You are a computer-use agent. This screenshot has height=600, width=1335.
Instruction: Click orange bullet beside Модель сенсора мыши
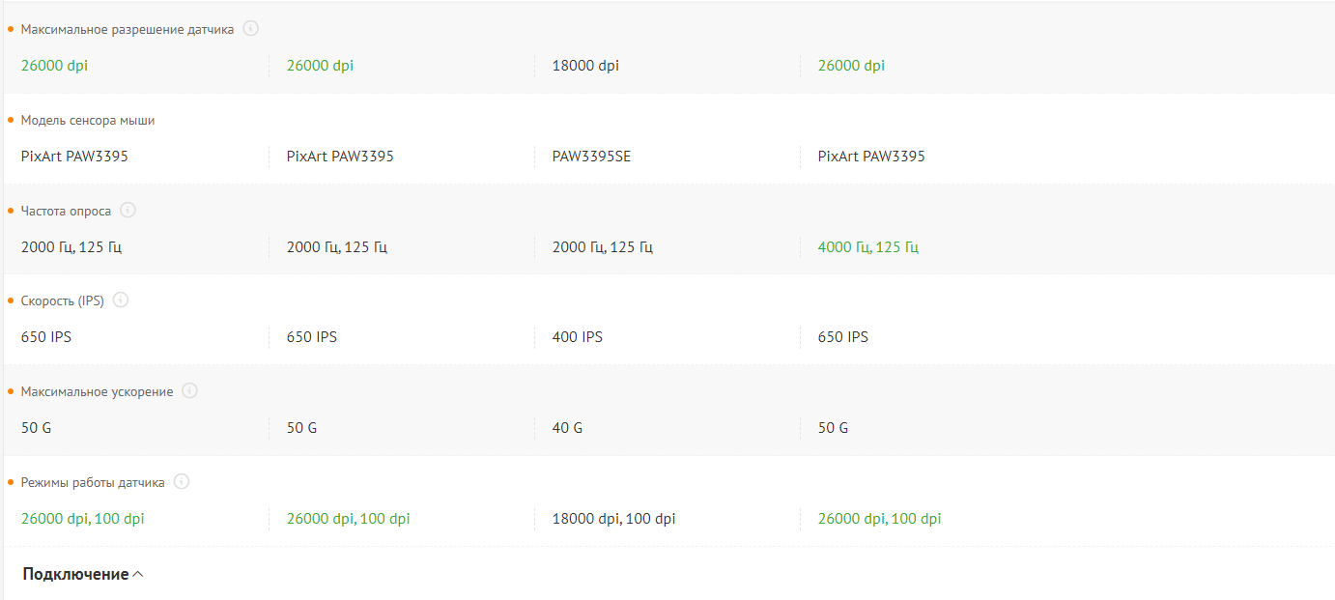(11, 121)
